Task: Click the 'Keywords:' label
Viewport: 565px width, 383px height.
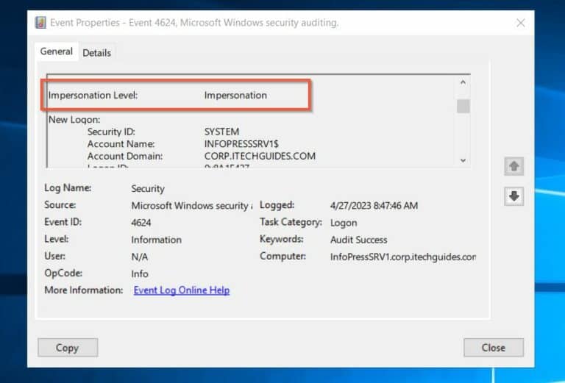Action: [x=282, y=239]
